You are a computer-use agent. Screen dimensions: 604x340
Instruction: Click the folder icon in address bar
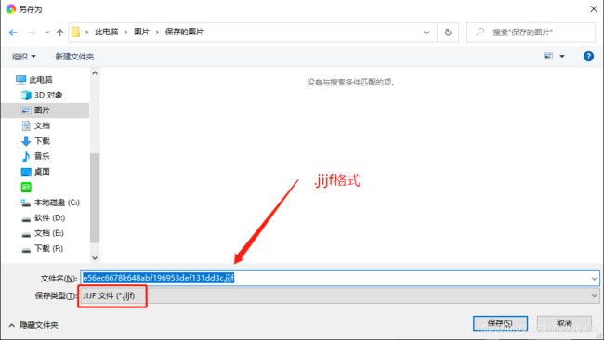click(x=76, y=32)
